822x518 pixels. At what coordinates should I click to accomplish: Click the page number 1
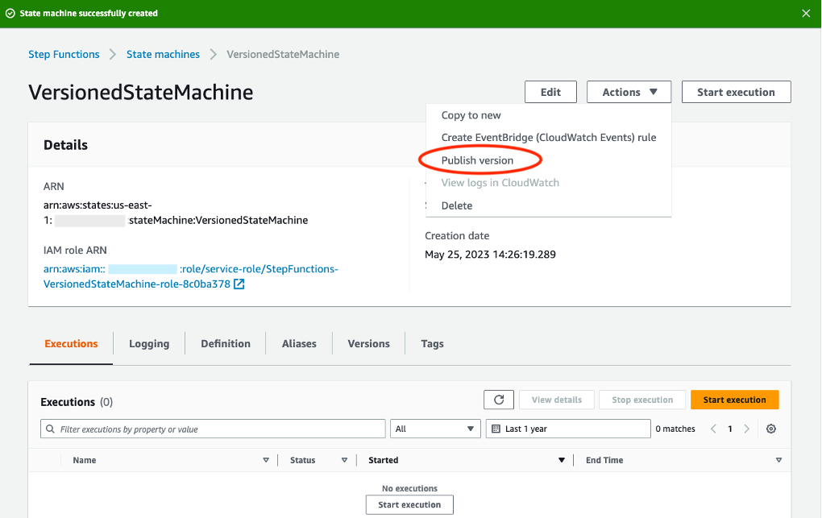(730, 429)
